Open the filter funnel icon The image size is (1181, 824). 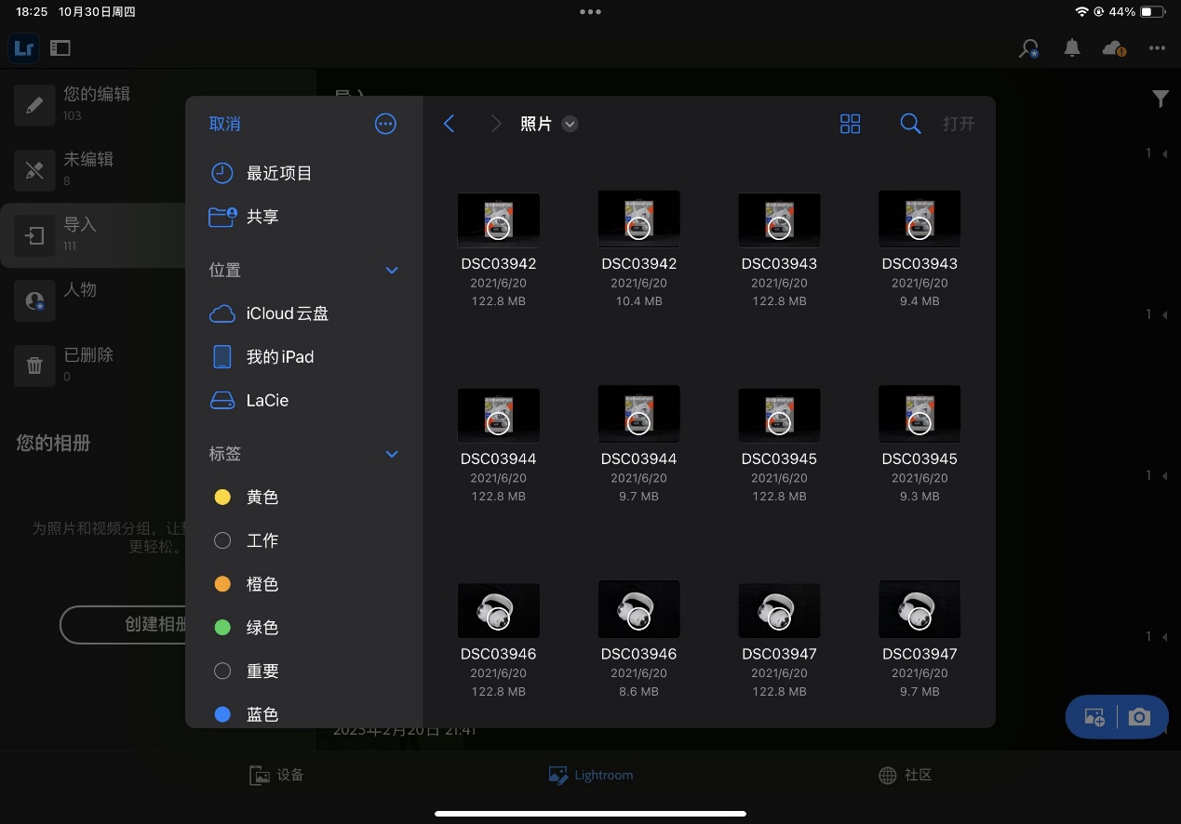[1161, 99]
